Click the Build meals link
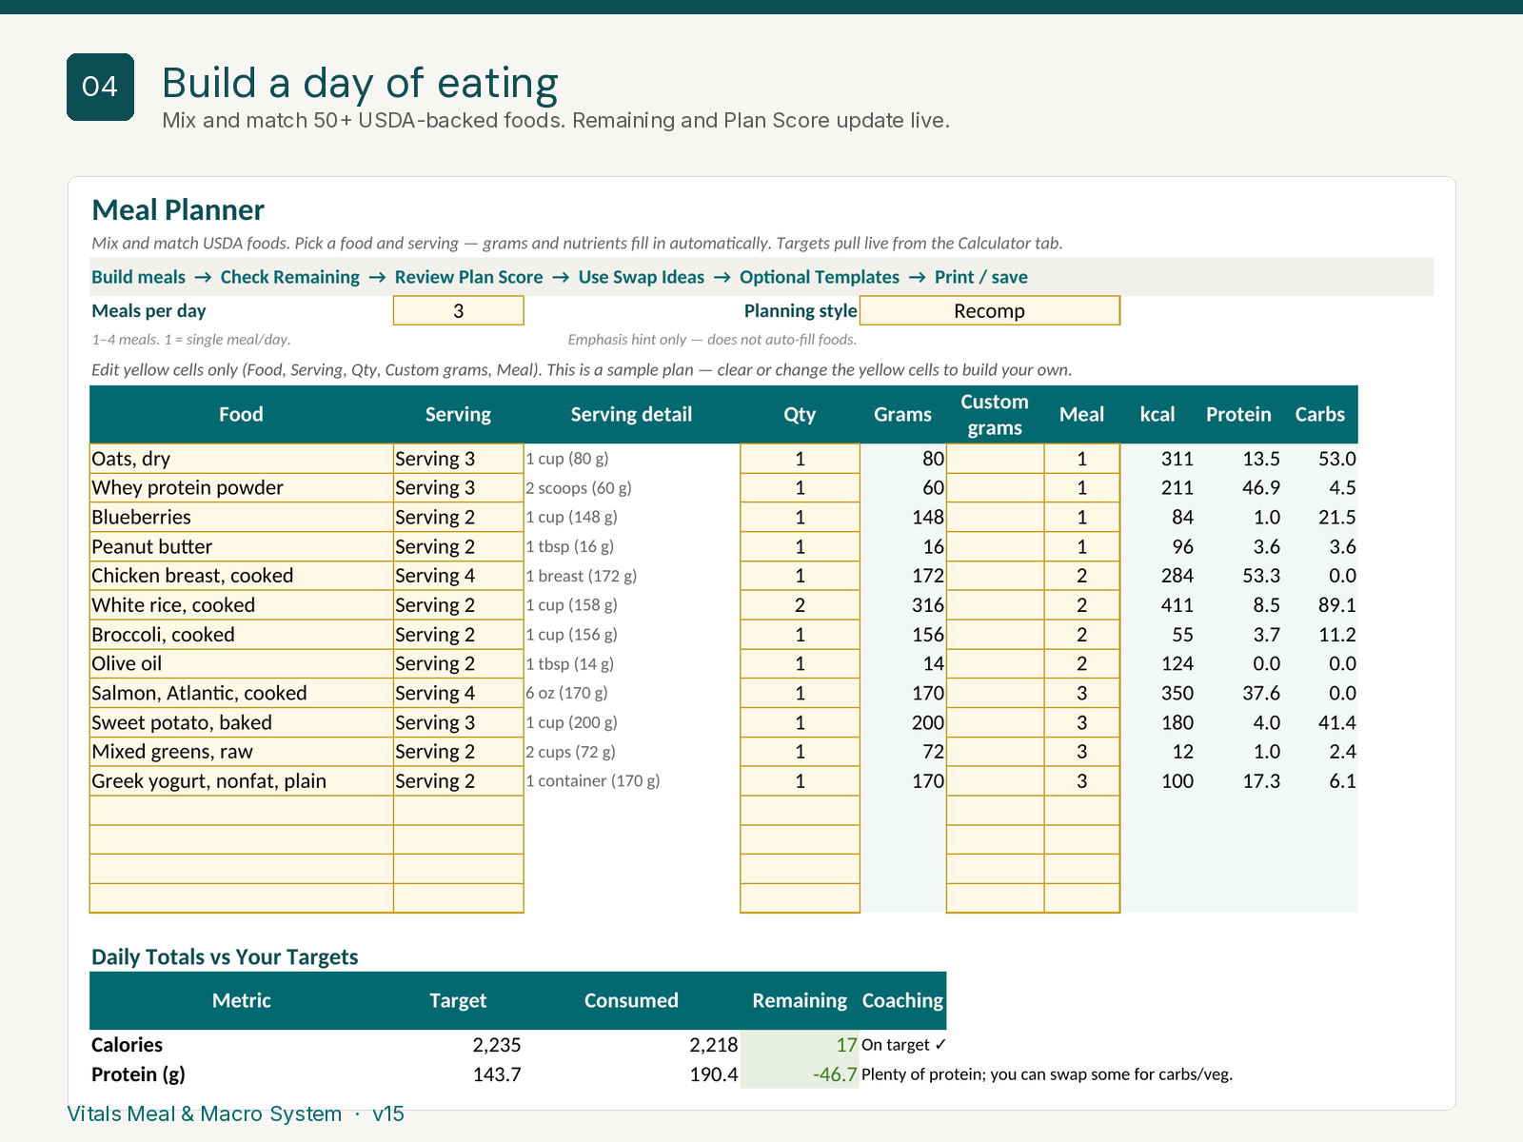 click(139, 277)
